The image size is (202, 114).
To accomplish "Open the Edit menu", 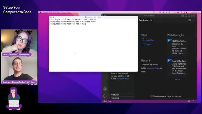I will [55, 12].
